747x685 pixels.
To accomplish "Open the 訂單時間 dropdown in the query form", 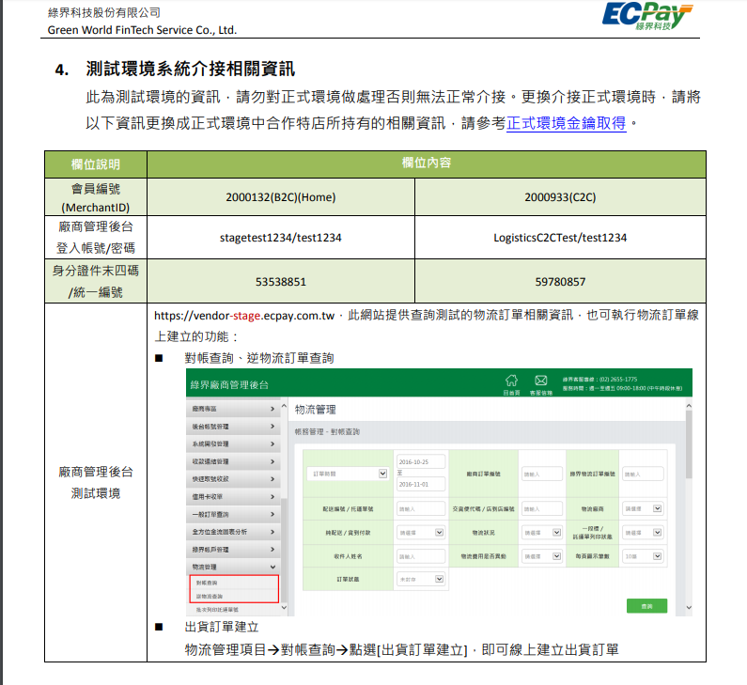I will pos(348,474).
